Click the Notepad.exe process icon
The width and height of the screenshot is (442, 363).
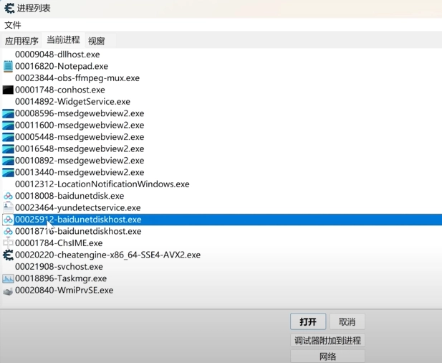click(8, 67)
